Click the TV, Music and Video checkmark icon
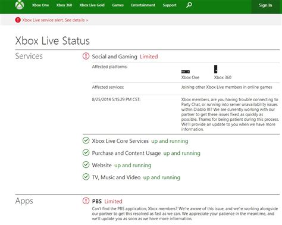This screenshot has height=225, width=282. (86, 177)
